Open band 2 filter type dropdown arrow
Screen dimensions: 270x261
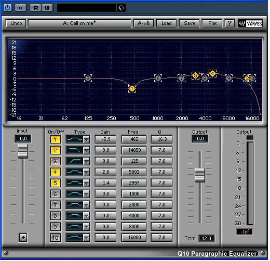click(86, 150)
